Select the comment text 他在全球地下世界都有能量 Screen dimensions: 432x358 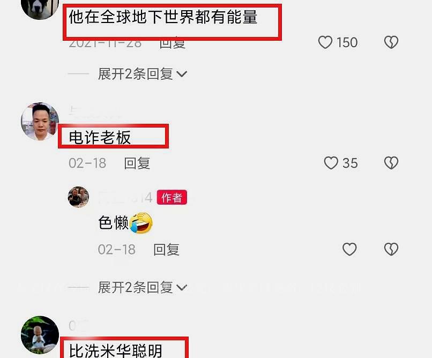click(x=163, y=17)
